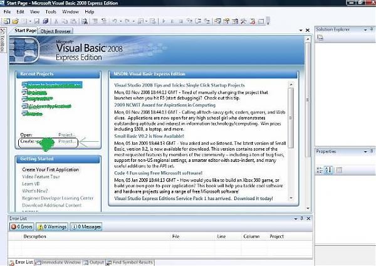Viewport: 376px width, 266px height.
Task: Open the toolbar options overflow dropdown
Action: point(268,21)
